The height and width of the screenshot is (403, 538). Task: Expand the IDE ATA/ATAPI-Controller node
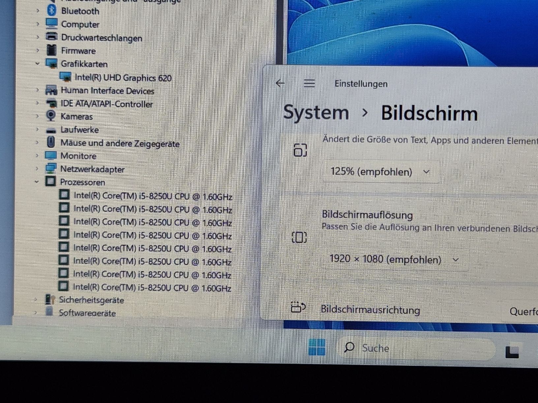click(x=37, y=103)
